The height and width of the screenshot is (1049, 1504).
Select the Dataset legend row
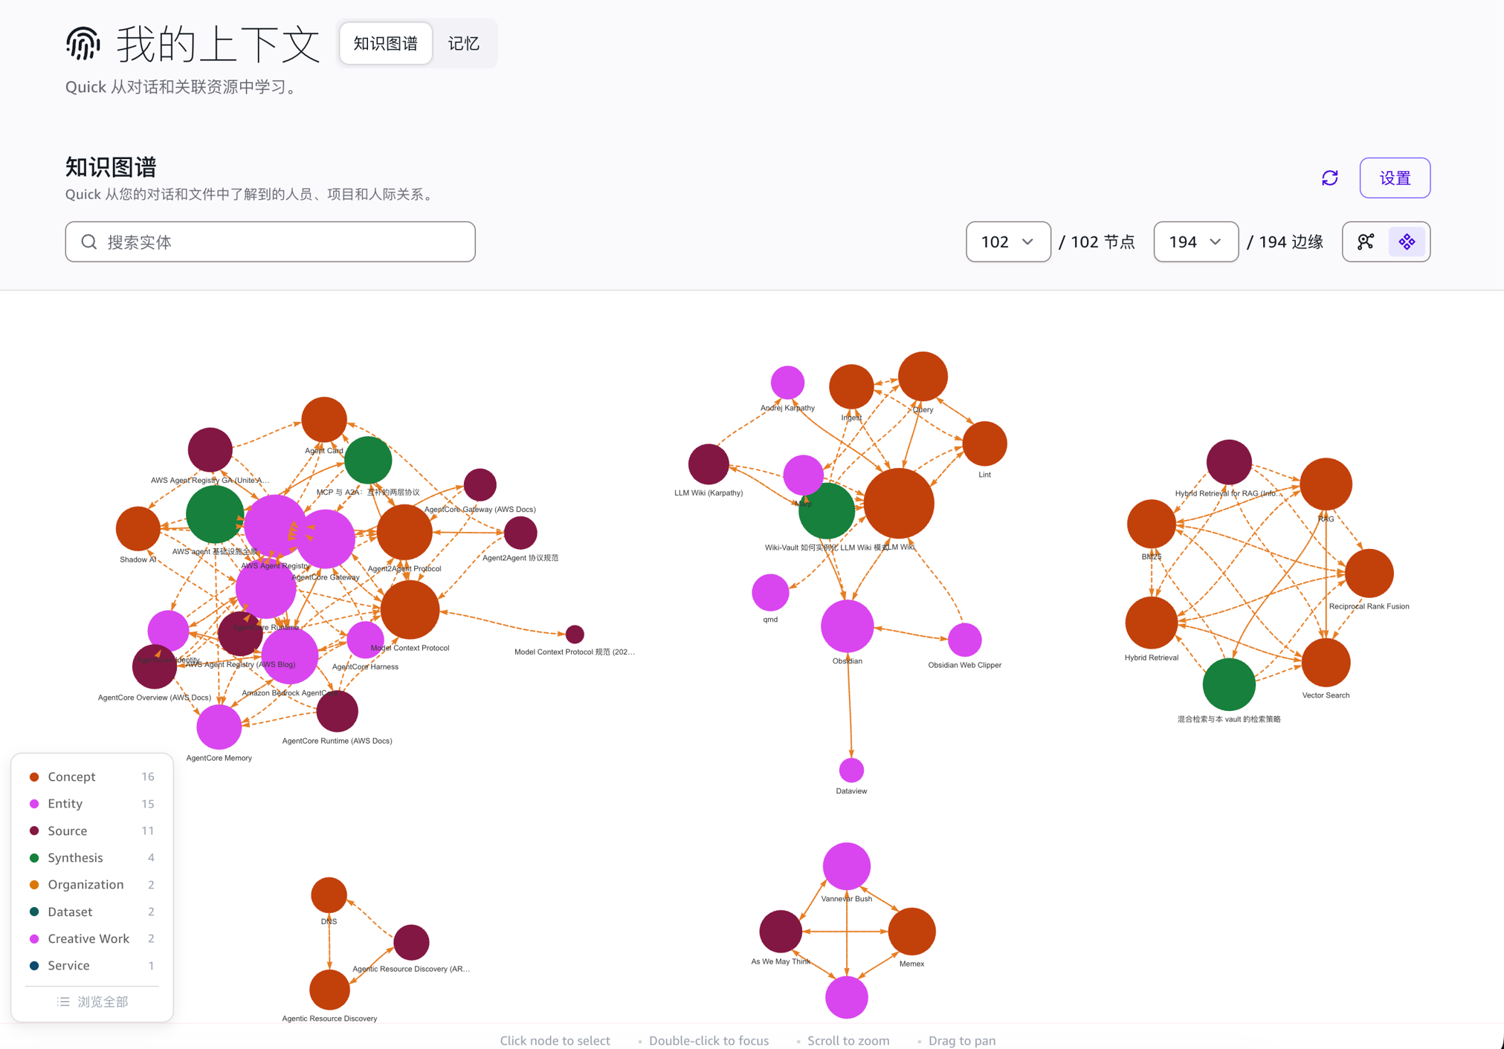click(91, 912)
